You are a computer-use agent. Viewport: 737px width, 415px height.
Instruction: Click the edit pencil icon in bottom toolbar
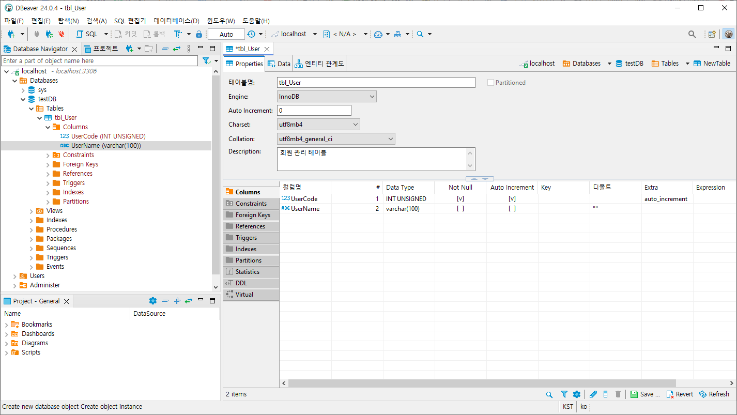593,394
